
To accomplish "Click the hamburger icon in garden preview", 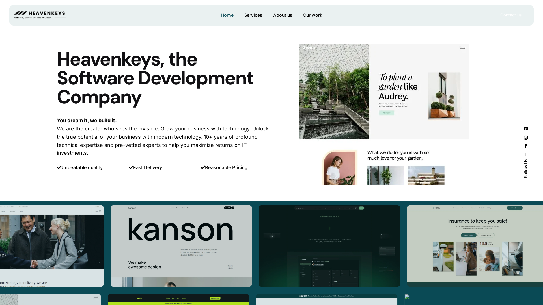I will (462, 48).
